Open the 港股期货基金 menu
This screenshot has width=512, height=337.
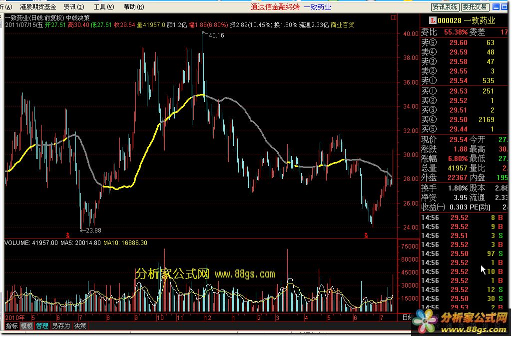(x=38, y=7)
